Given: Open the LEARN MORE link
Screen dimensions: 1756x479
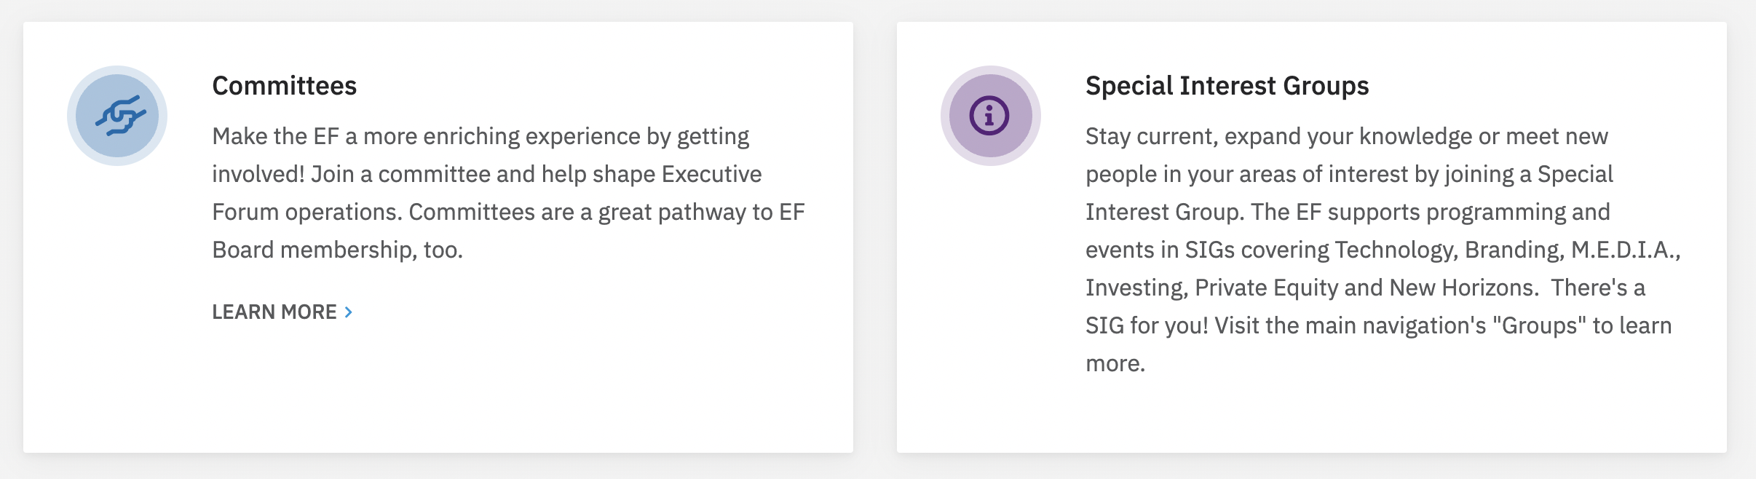Looking at the screenshot, I should tap(274, 312).
